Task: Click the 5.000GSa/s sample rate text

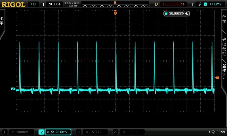Action: pos(72,3)
